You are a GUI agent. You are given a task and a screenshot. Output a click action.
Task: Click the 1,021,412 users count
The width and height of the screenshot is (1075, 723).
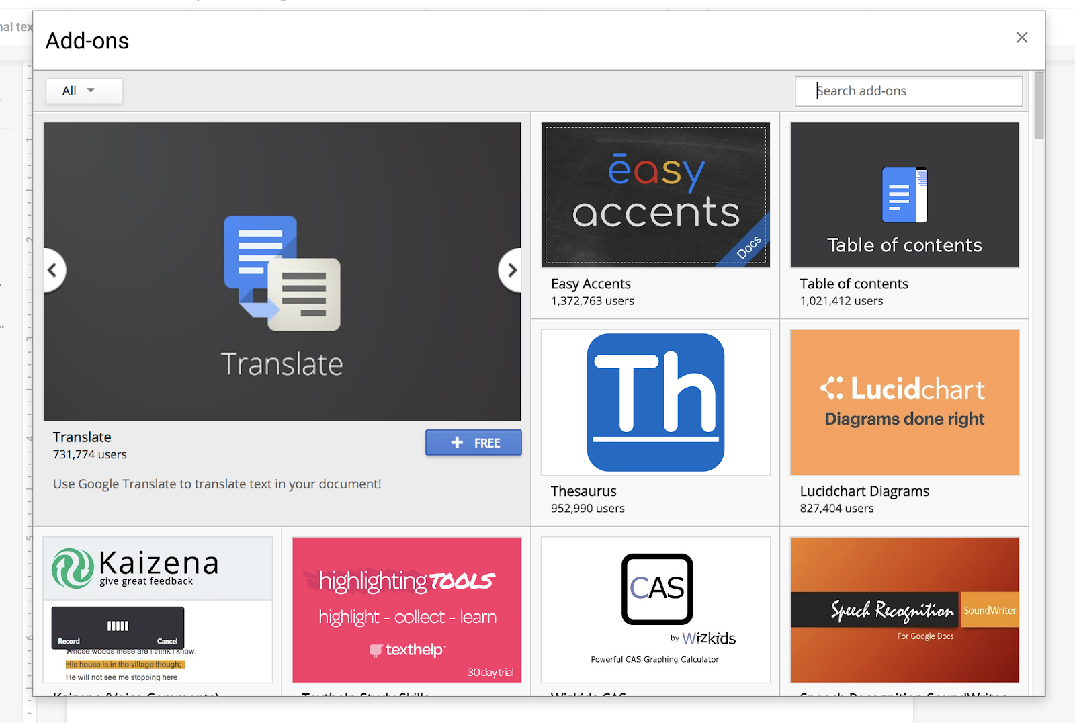(x=841, y=301)
